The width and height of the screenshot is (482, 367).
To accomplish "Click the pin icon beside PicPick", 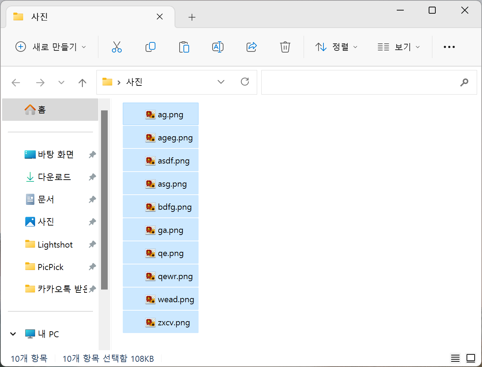I will pos(92,266).
